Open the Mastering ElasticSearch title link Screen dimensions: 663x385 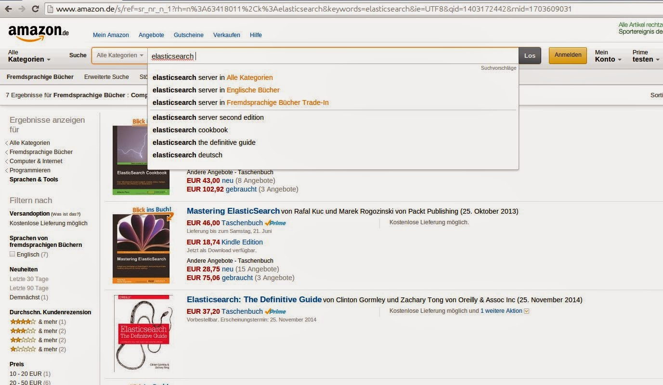click(x=233, y=211)
